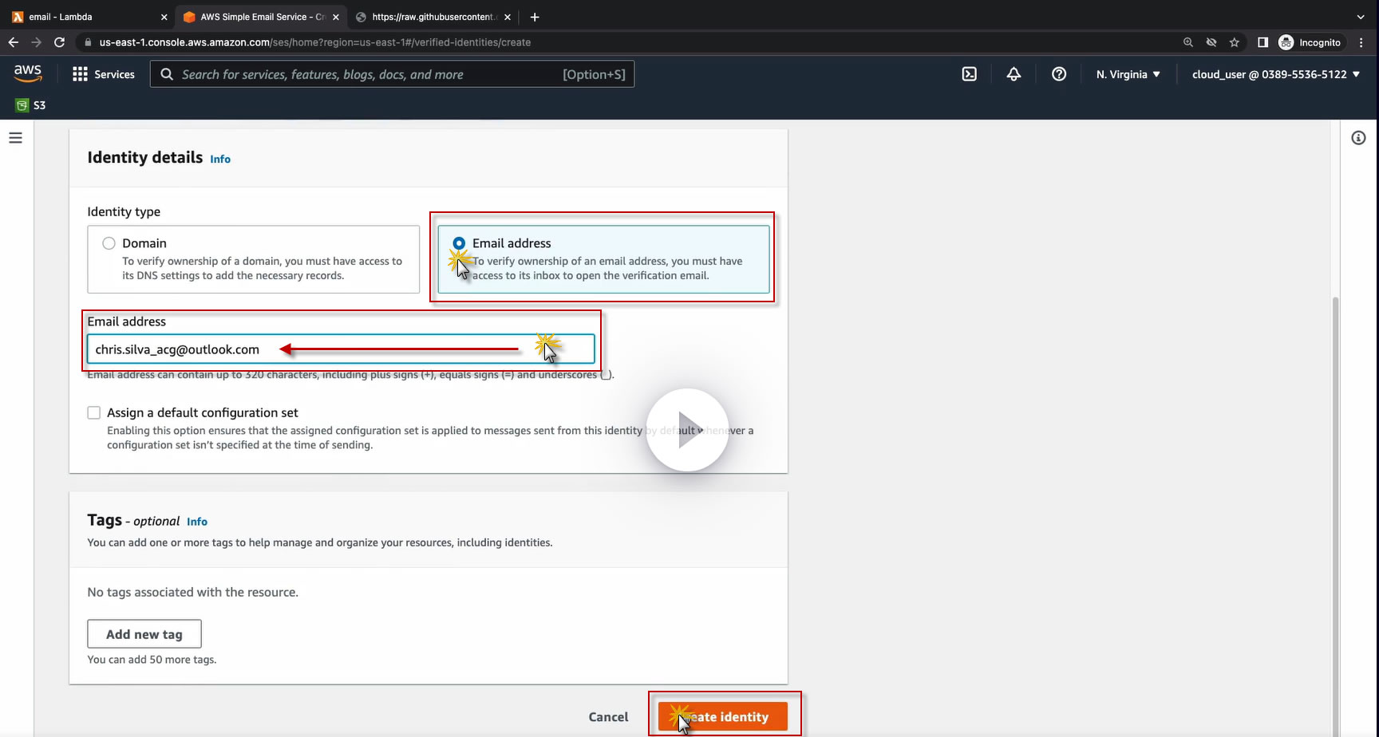Focus the AWS services search box
Image resolution: width=1379 pixels, height=737 pixels.
pyautogui.click(x=393, y=74)
